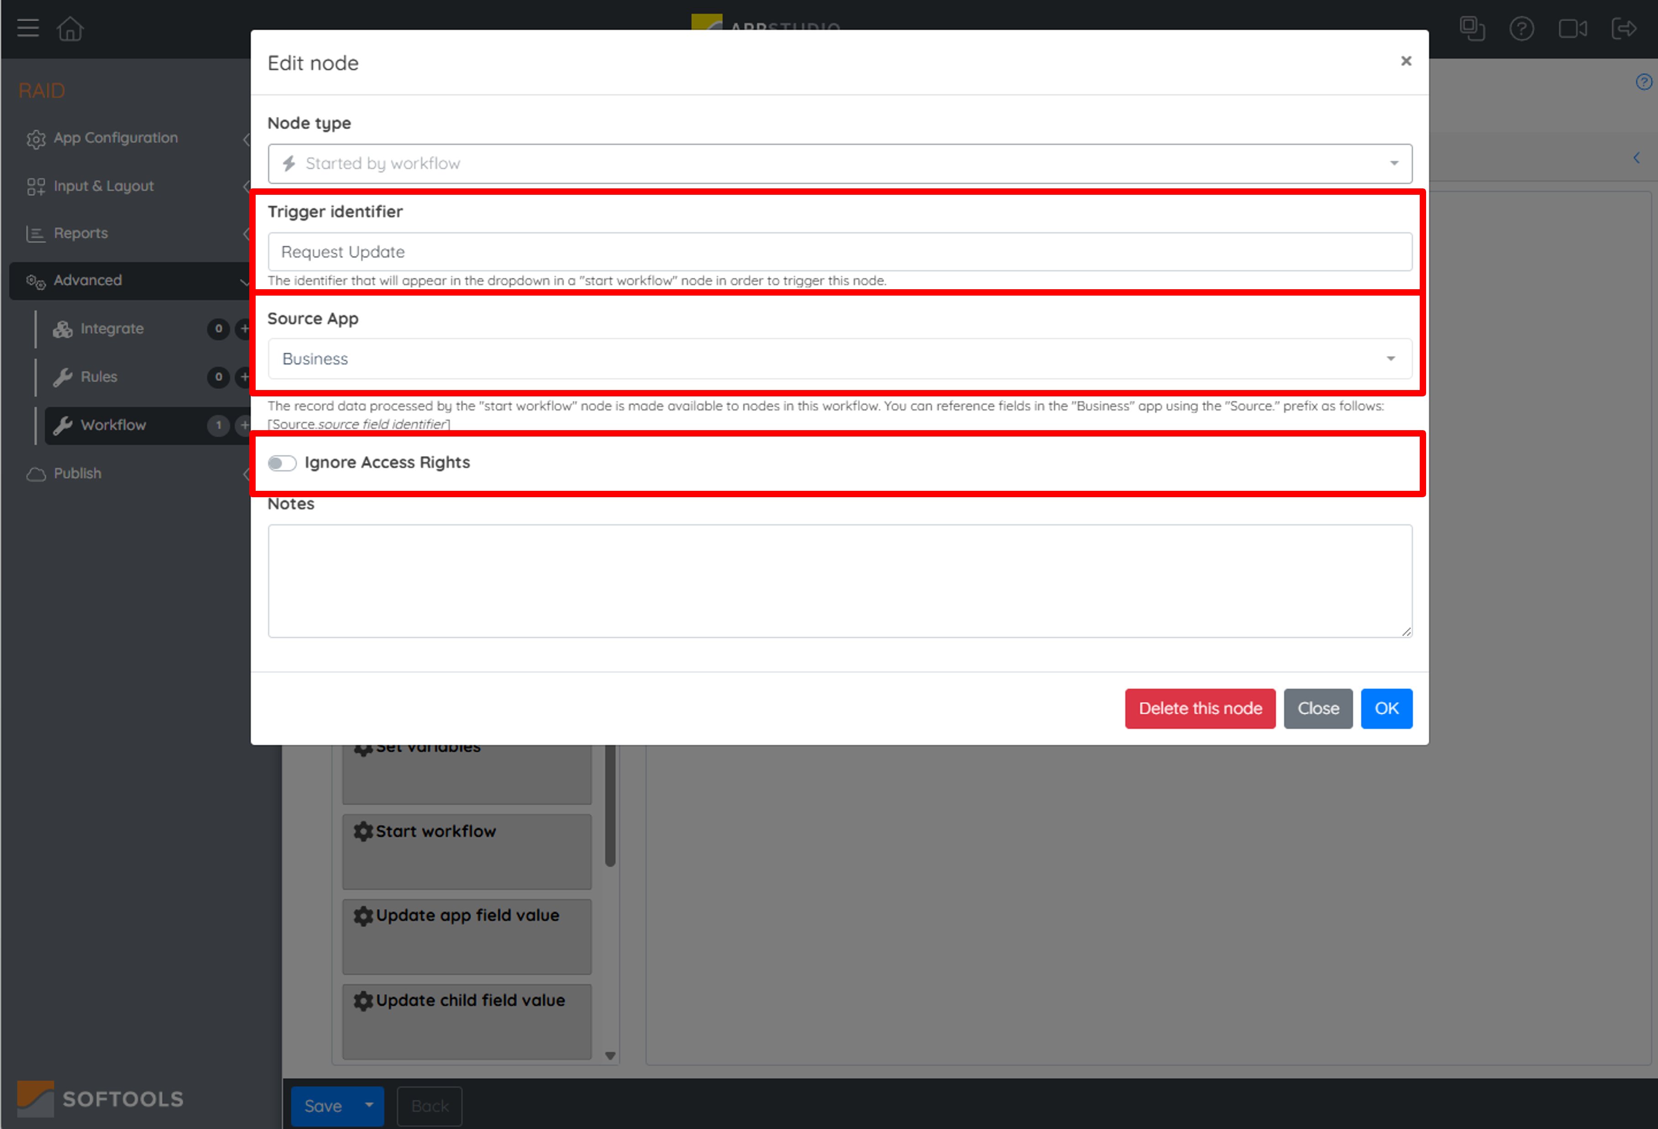Click the plus icon beside Integrate
The height and width of the screenshot is (1129, 1658).
coord(245,328)
